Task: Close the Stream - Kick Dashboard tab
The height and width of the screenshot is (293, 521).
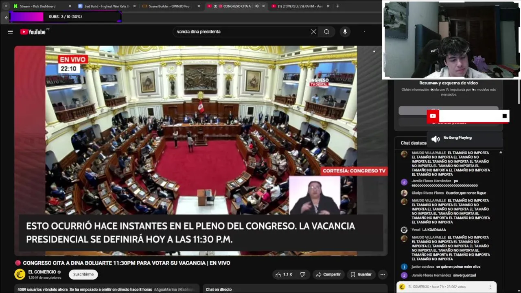Action: (x=70, y=6)
